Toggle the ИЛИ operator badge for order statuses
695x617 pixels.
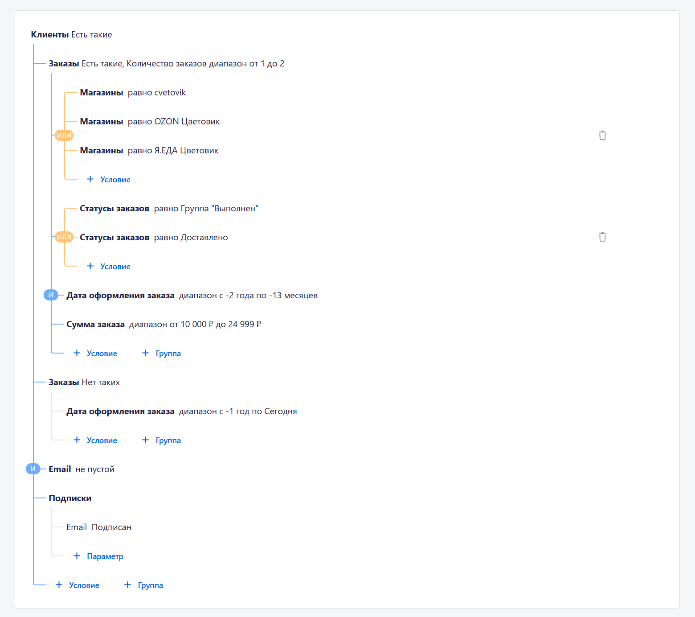[64, 237]
